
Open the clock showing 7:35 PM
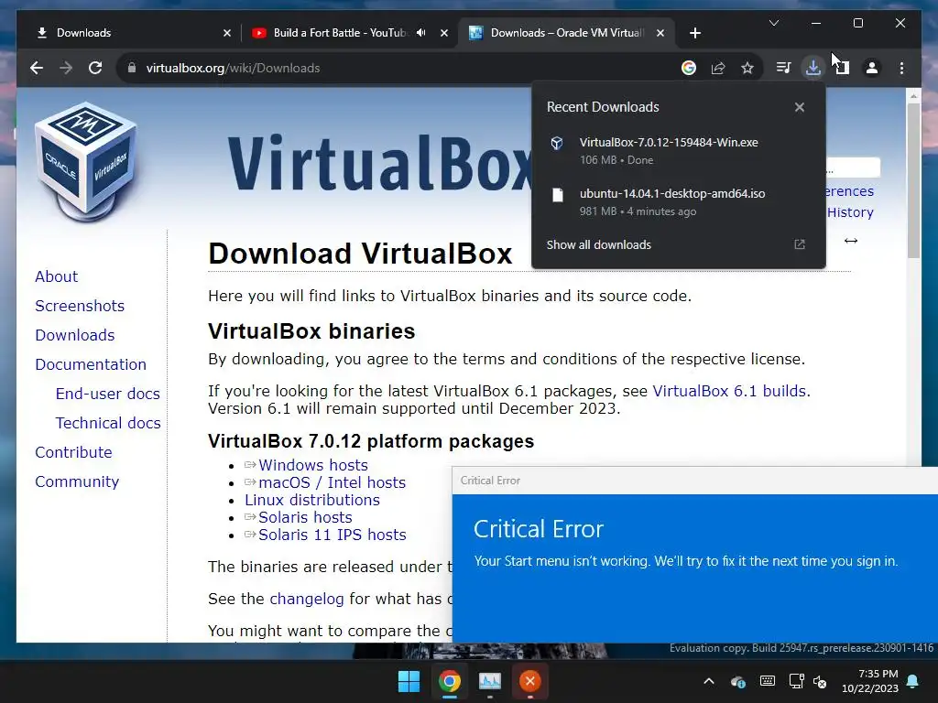(870, 681)
